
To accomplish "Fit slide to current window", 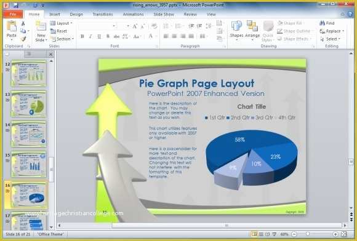I will coord(344,234).
